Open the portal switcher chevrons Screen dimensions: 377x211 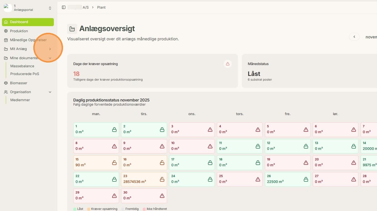pos(50,8)
